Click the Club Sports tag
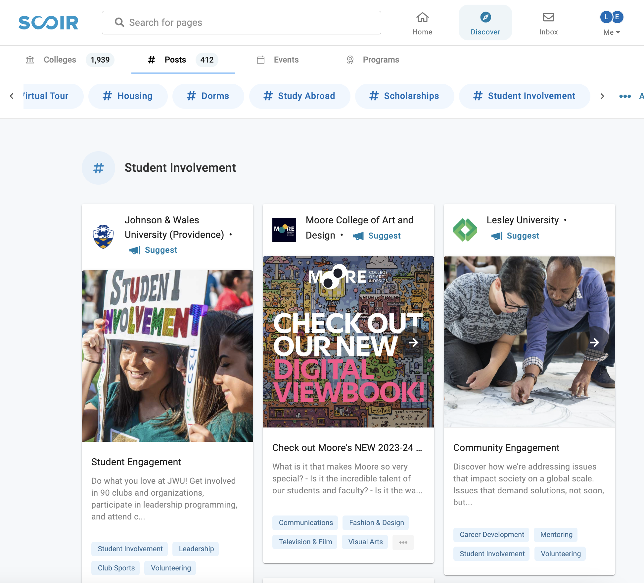The image size is (644, 583). point(116,568)
